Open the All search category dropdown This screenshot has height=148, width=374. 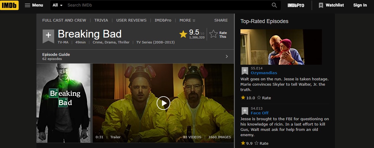tap(58, 5)
